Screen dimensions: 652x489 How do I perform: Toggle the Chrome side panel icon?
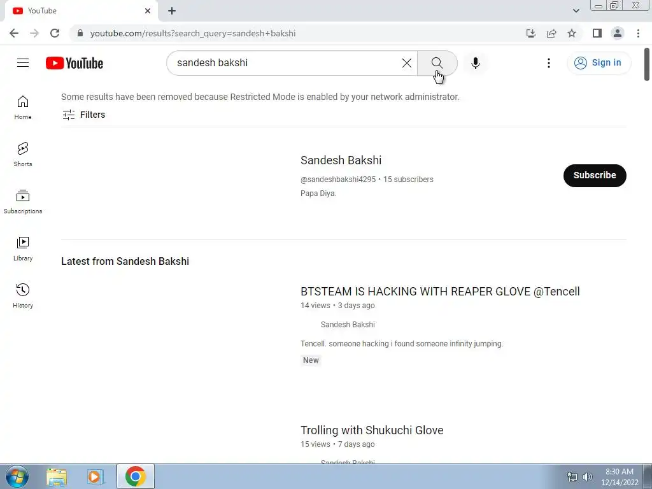pos(597,33)
